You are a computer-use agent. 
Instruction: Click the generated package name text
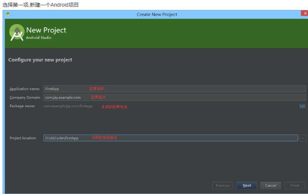coord(68,106)
